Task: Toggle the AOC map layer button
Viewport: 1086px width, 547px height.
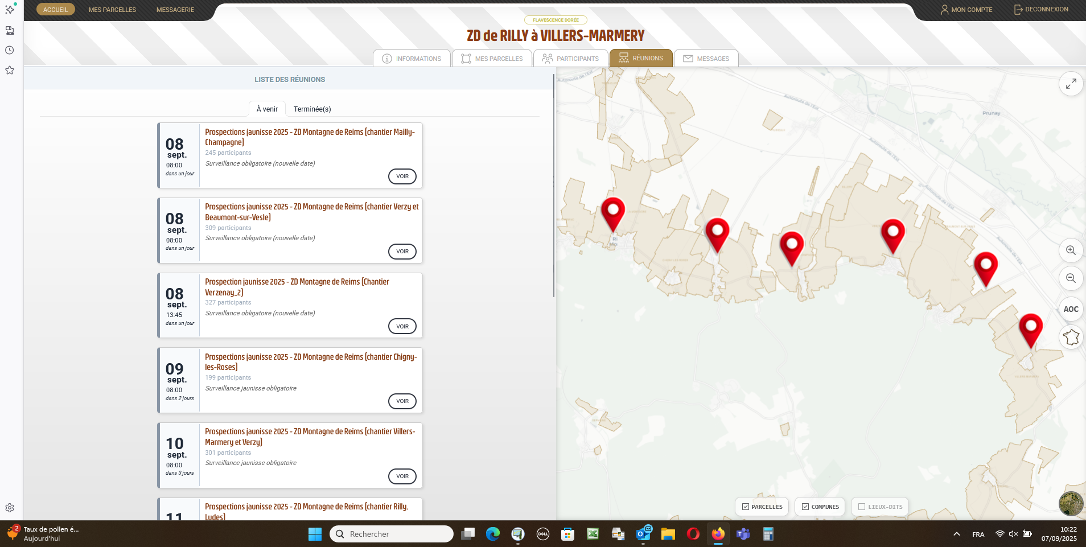Action: pos(1071,309)
